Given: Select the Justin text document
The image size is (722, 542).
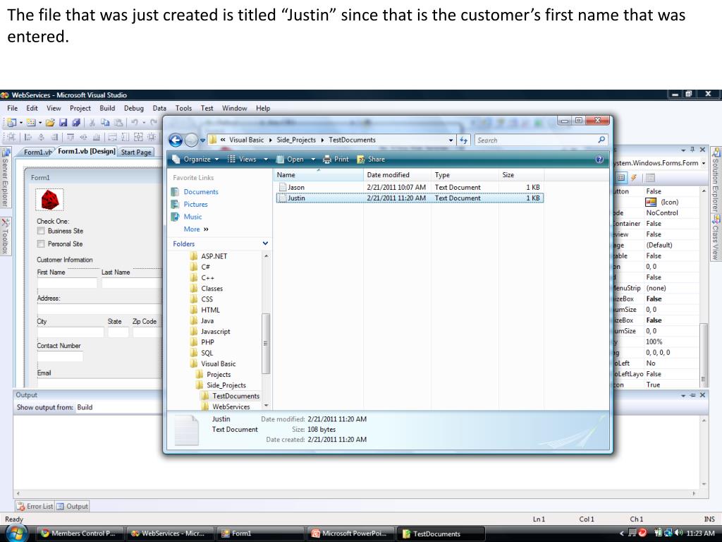Looking at the screenshot, I should pos(410,198).
